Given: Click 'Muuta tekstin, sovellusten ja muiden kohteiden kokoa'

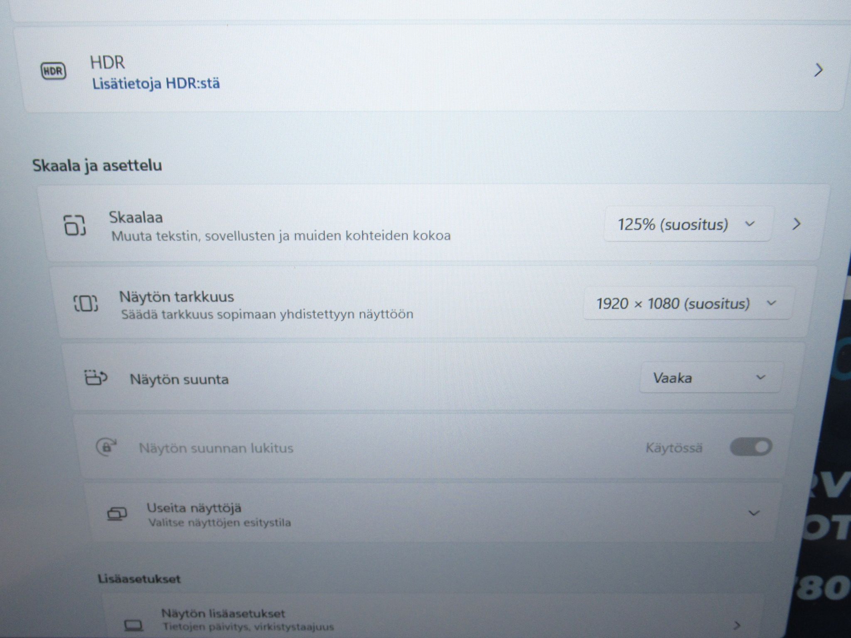Looking at the screenshot, I should click(x=281, y=236).
